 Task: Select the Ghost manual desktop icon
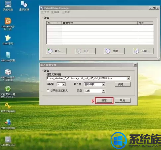pyautogui.click(x=8, y=38)
